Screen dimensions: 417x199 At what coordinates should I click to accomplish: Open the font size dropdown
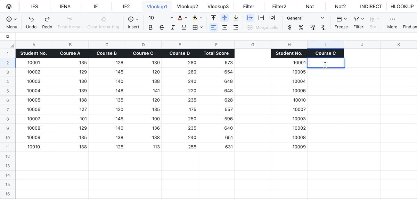(x=172, y=18)
